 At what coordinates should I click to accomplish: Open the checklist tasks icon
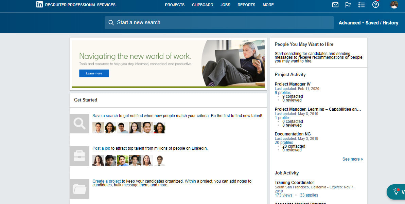tap(362, 5)
